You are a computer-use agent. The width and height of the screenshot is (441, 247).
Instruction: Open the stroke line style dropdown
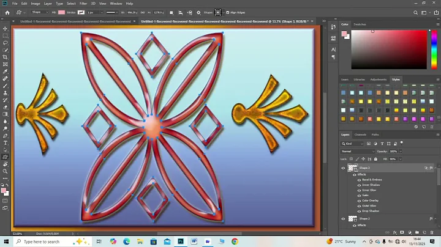tap(112, 12)
